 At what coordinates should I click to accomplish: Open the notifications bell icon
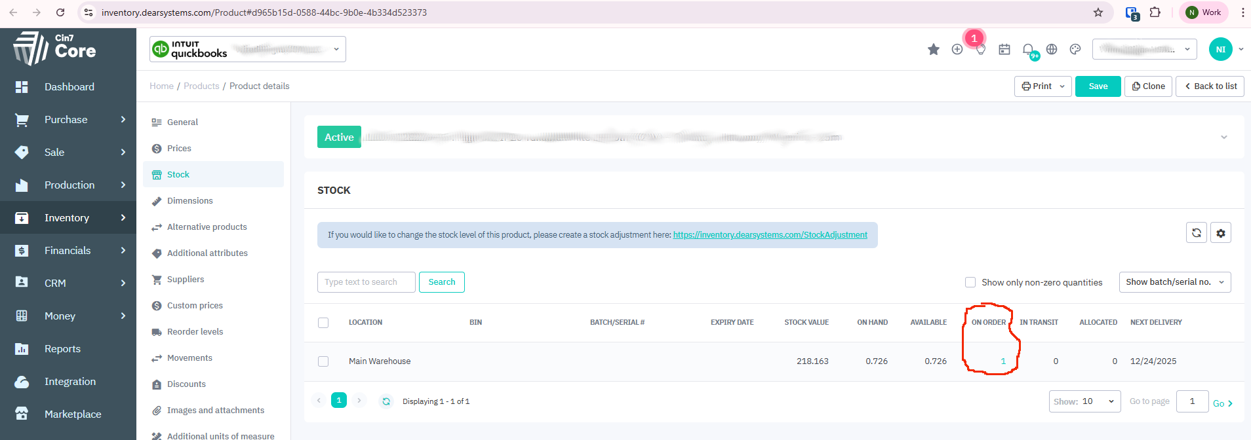click(x=1028, y=50)
